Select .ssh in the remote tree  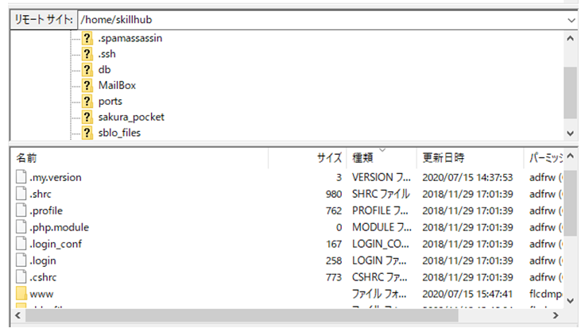pos(107,54)
